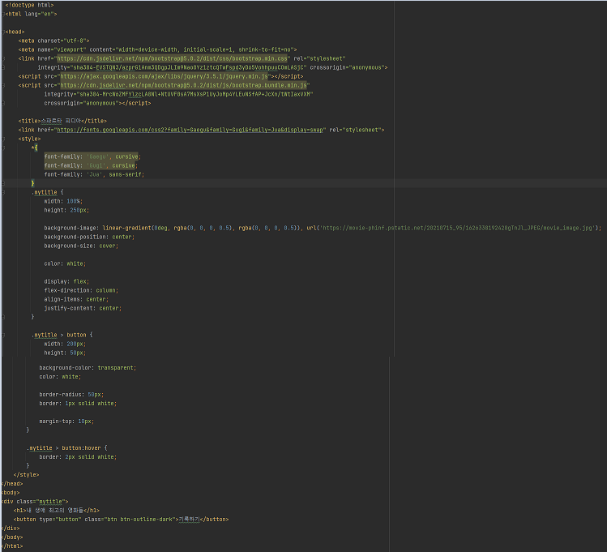Click the meta charset="utf-8" line
607x552 pixels.
(x=53, y=41)
